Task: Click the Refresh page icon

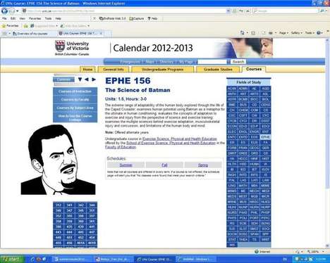Action: 241,11
